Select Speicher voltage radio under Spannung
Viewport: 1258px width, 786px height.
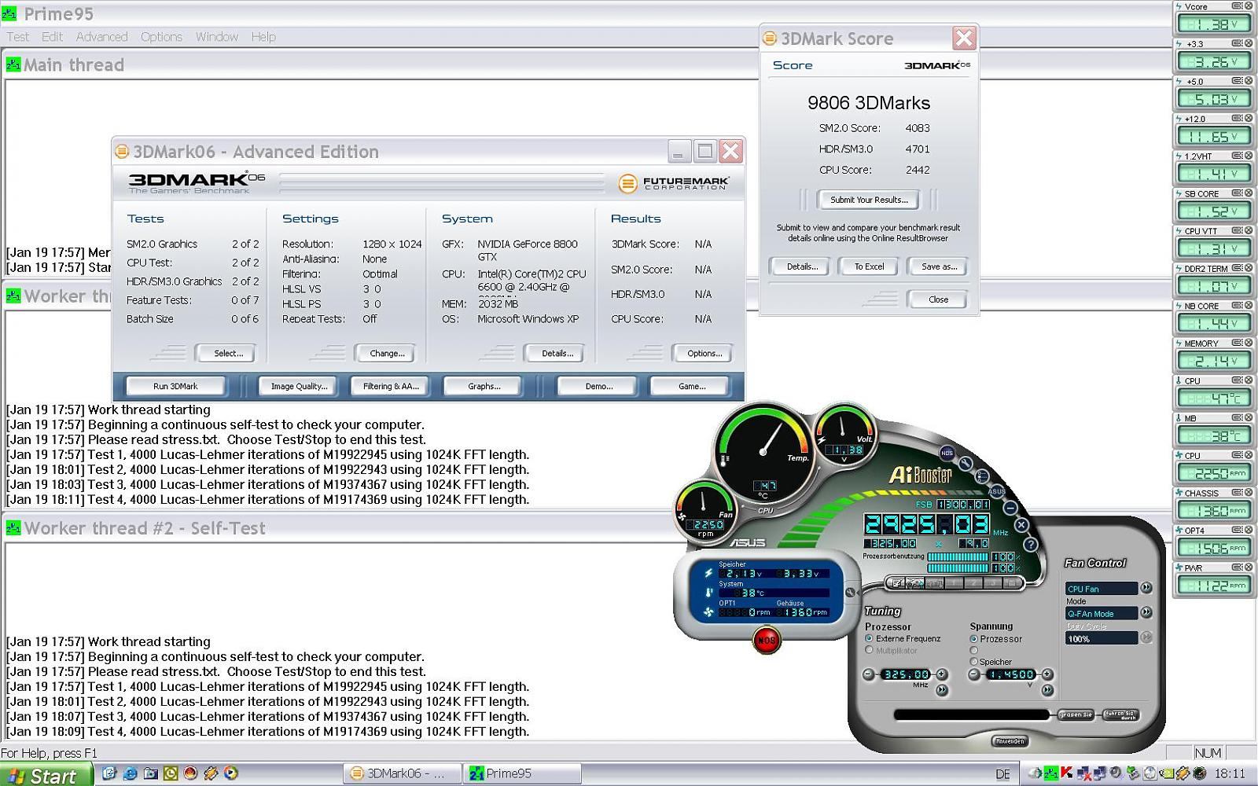tap(973, 662)
